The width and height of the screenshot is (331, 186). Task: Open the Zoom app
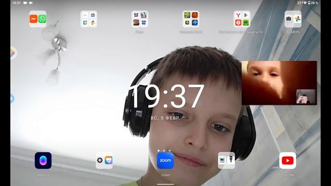tap(165, 161)
